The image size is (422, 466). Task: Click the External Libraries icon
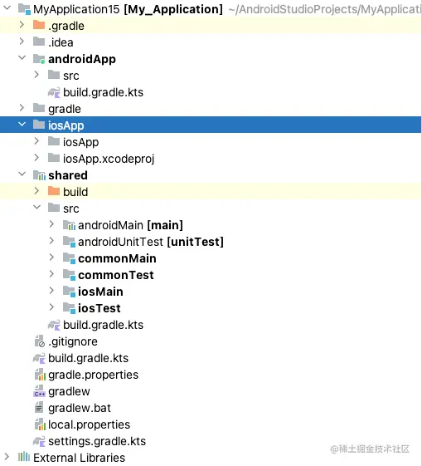[24, 457]
